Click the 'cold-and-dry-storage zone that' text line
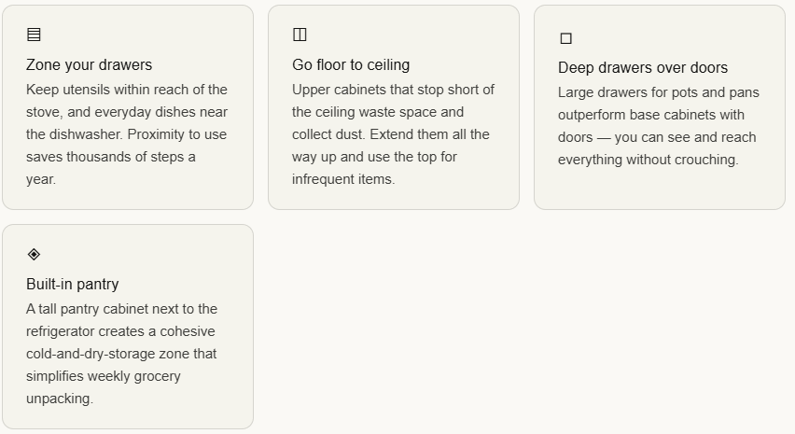 pyautogui.click(x=121, y=354)
